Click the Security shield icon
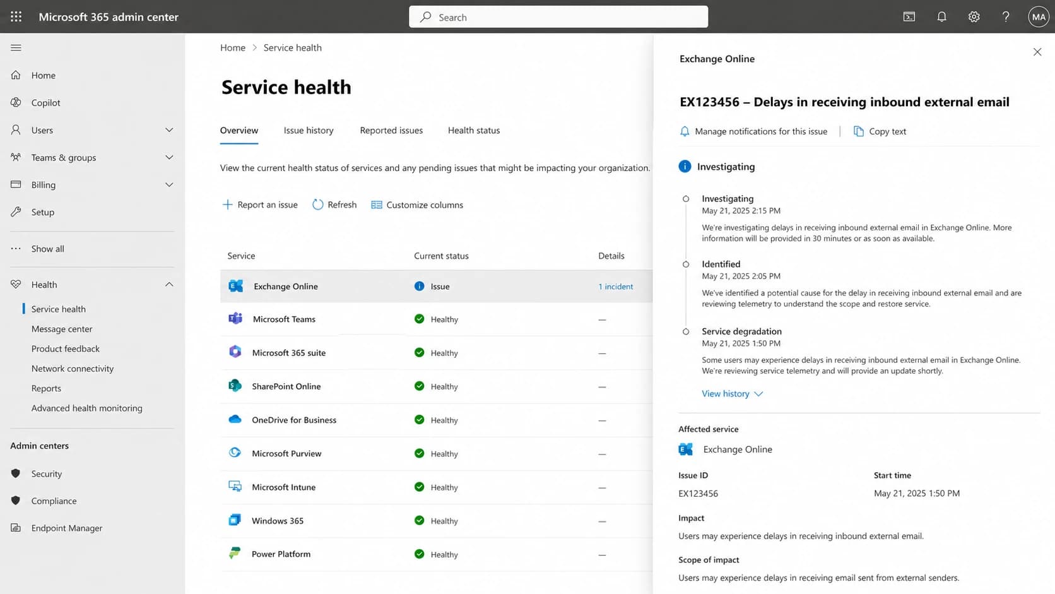This screenshot has width=1055, height=594. pyautogui.click(x=16, y=473)
